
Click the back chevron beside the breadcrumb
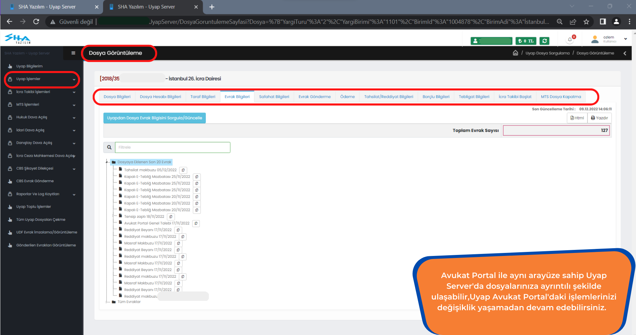pyautogui.click(x=625, y=53)
